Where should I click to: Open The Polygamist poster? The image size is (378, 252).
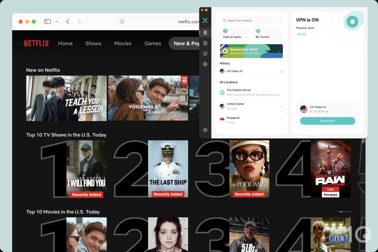[x=249, y=169]
